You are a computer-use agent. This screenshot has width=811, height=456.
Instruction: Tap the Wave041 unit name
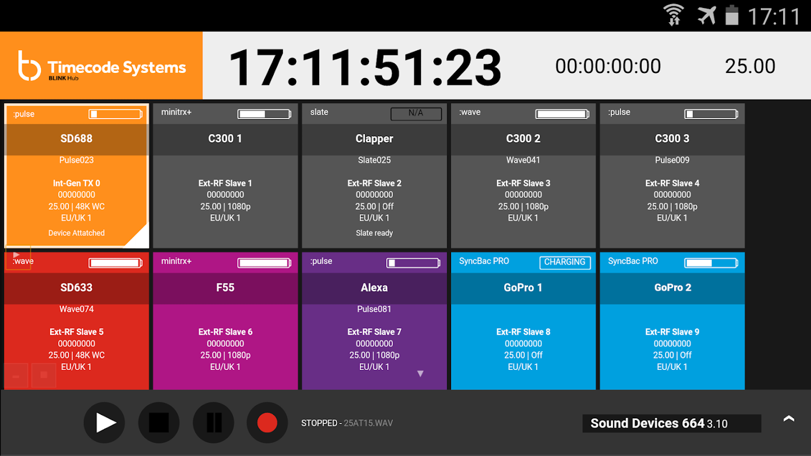pyautogui.click(x=523, y=160)
